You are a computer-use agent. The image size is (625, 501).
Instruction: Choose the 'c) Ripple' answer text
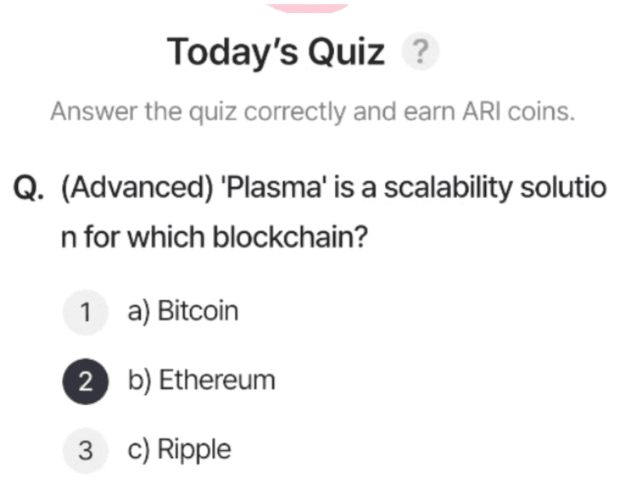(179, 450)
